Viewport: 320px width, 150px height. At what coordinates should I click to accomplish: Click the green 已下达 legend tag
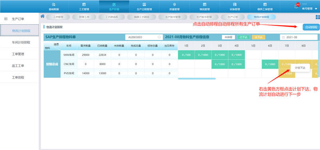click(244, 37)
